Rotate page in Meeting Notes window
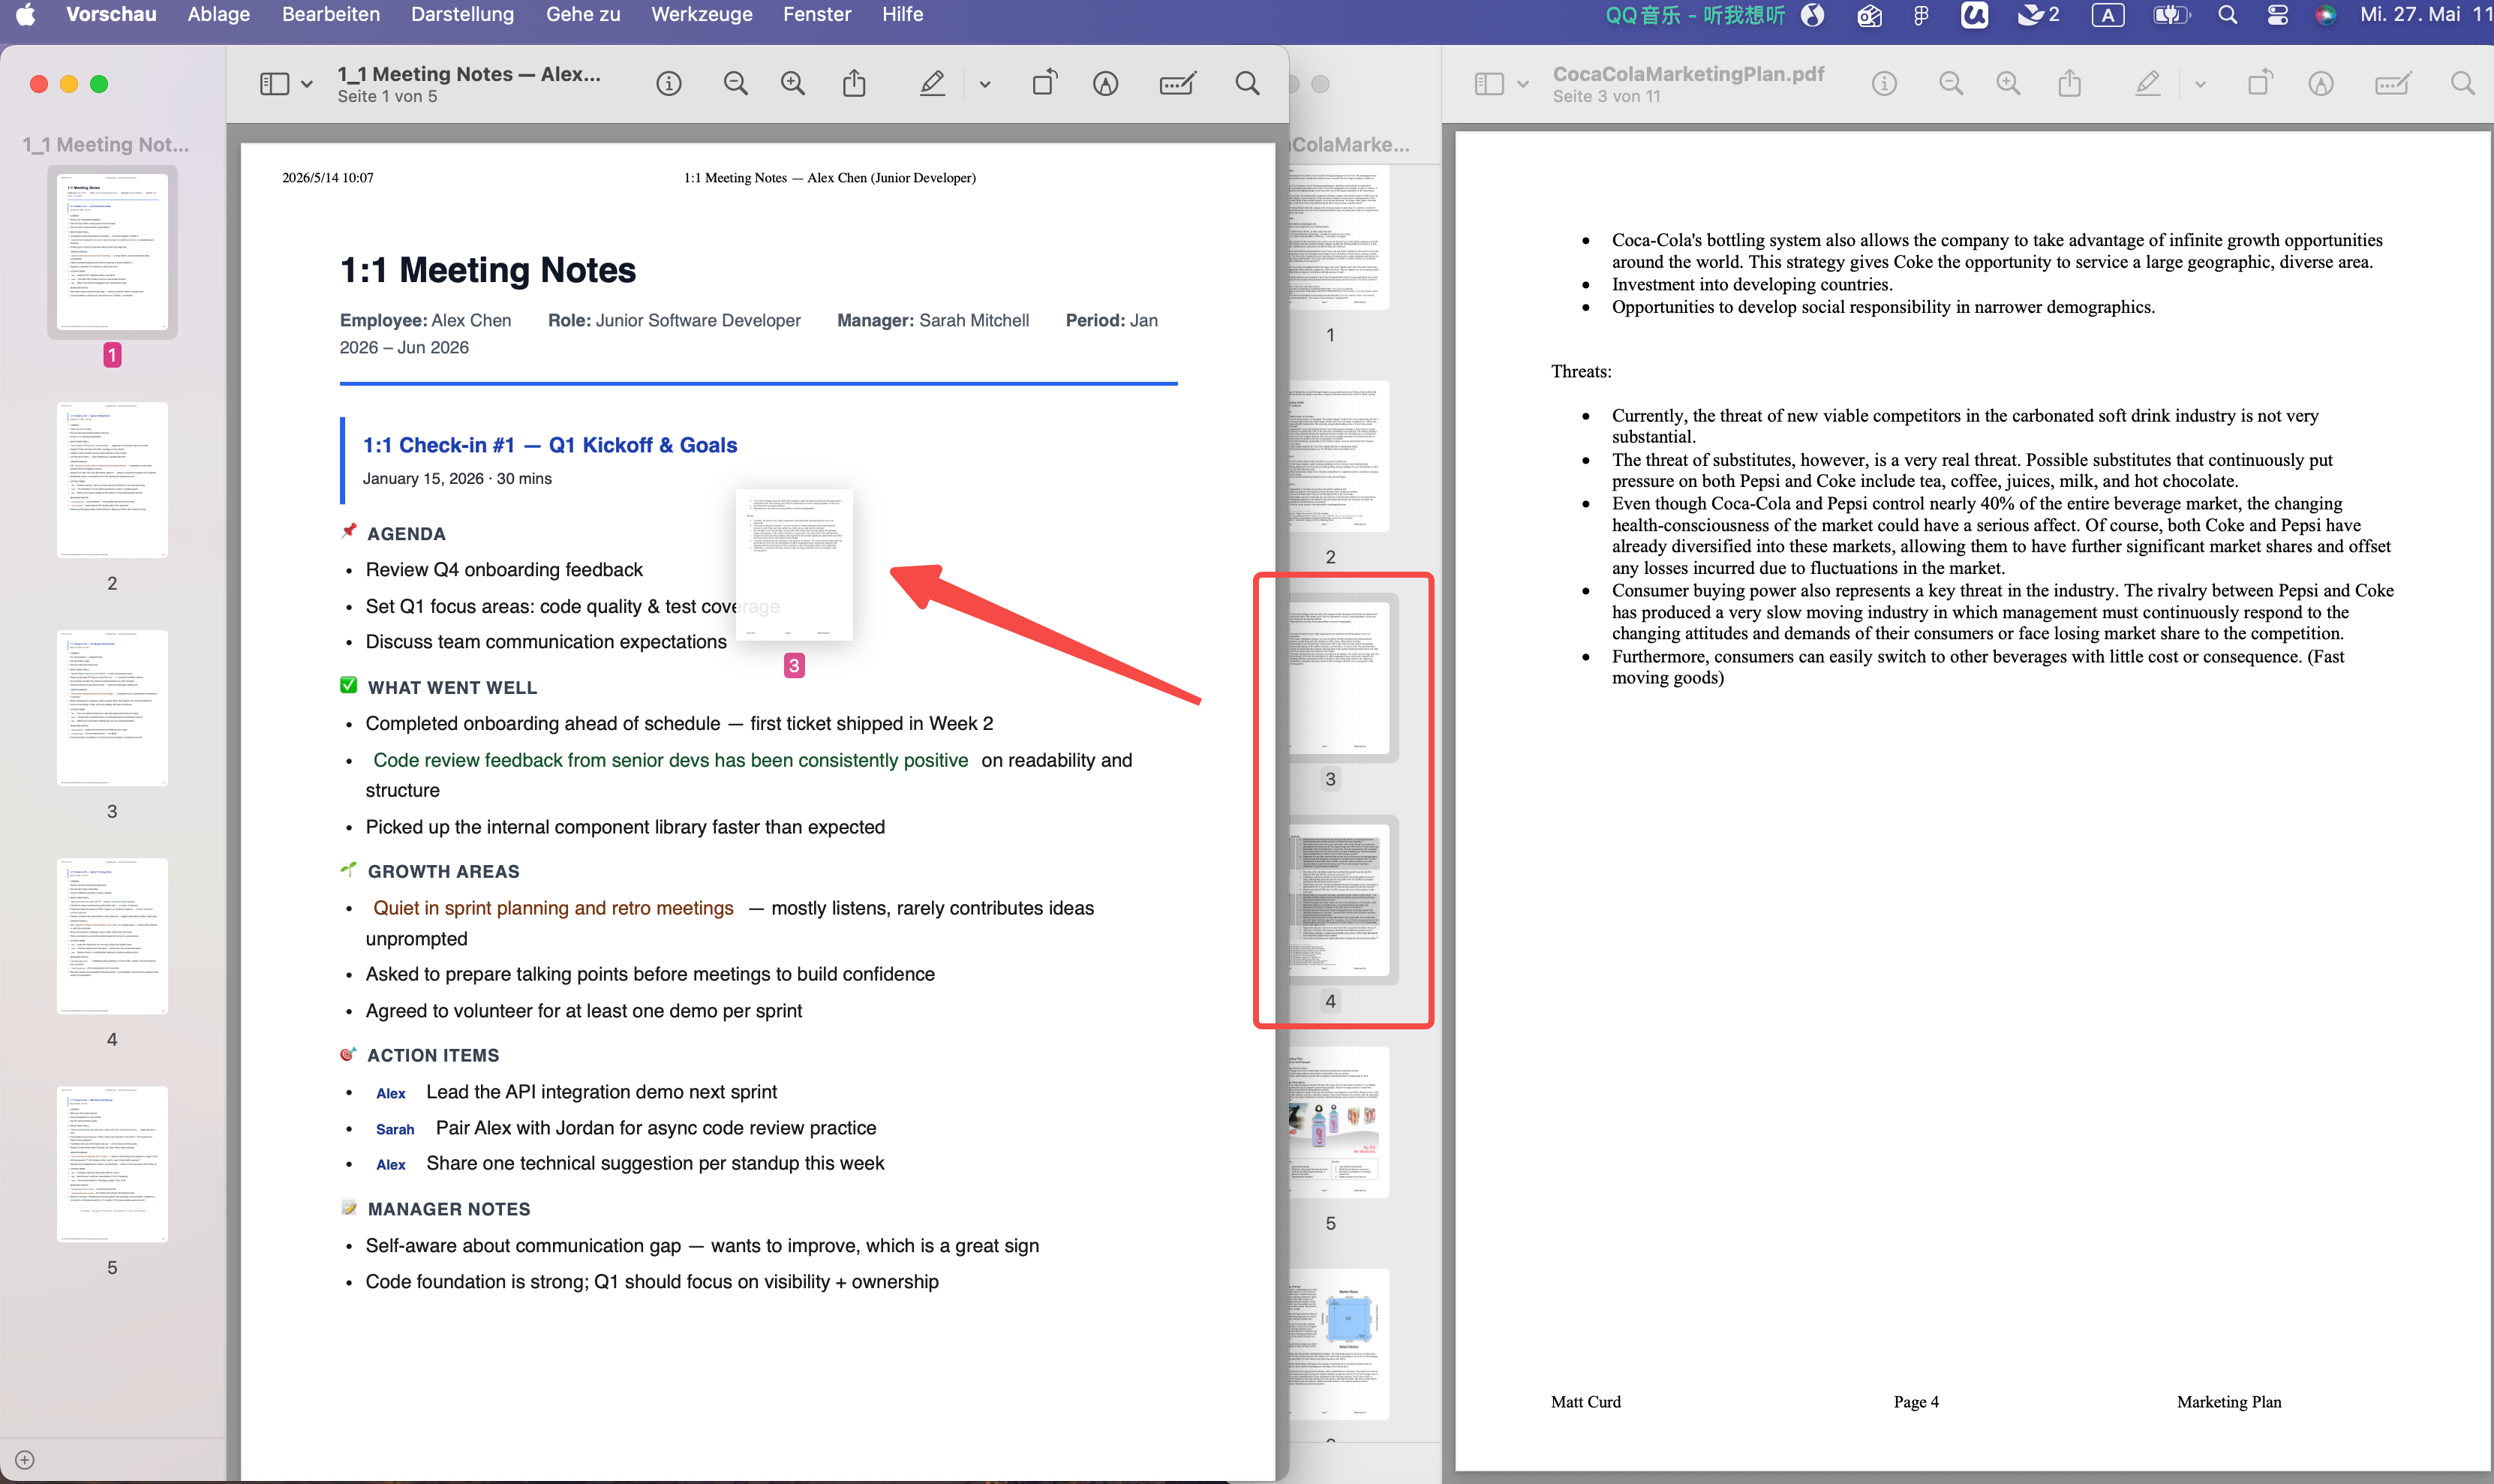2494x1484 pixels. click(x=1044, y=83)
